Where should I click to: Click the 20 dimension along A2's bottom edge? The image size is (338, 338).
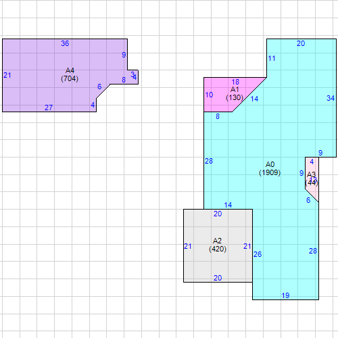(218, 278)
